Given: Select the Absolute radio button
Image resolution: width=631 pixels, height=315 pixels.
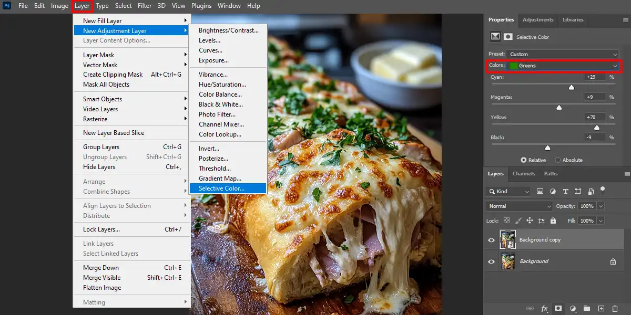Looking at the screenshot, I should 557,160.
